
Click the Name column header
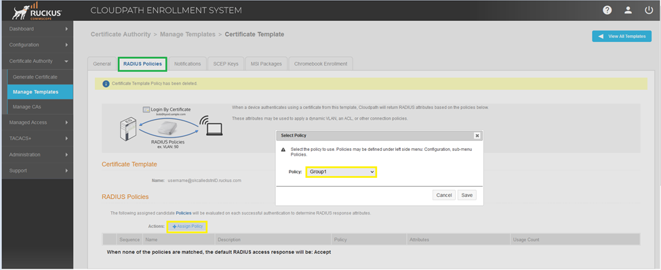(179, 240)
